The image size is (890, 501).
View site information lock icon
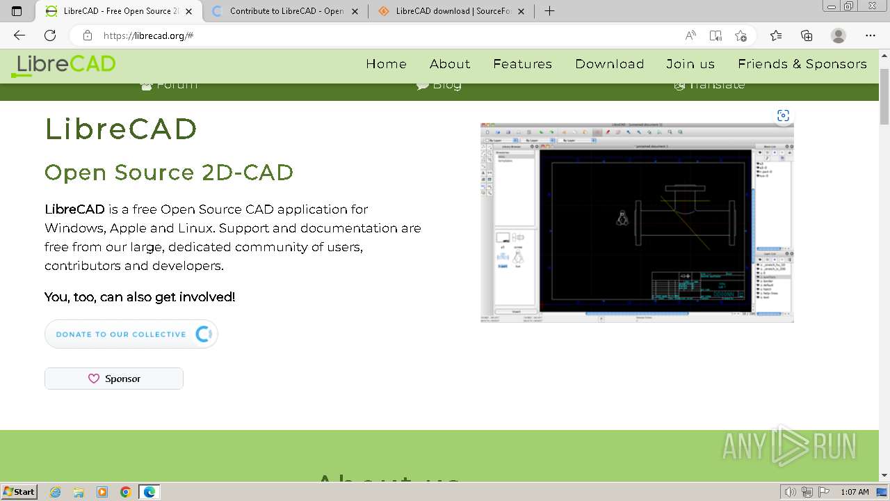pos(88,35)
